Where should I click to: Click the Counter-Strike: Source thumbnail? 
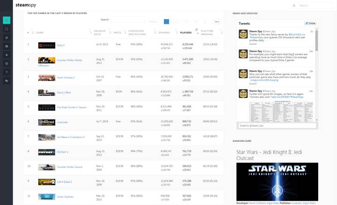pos(47,167)
